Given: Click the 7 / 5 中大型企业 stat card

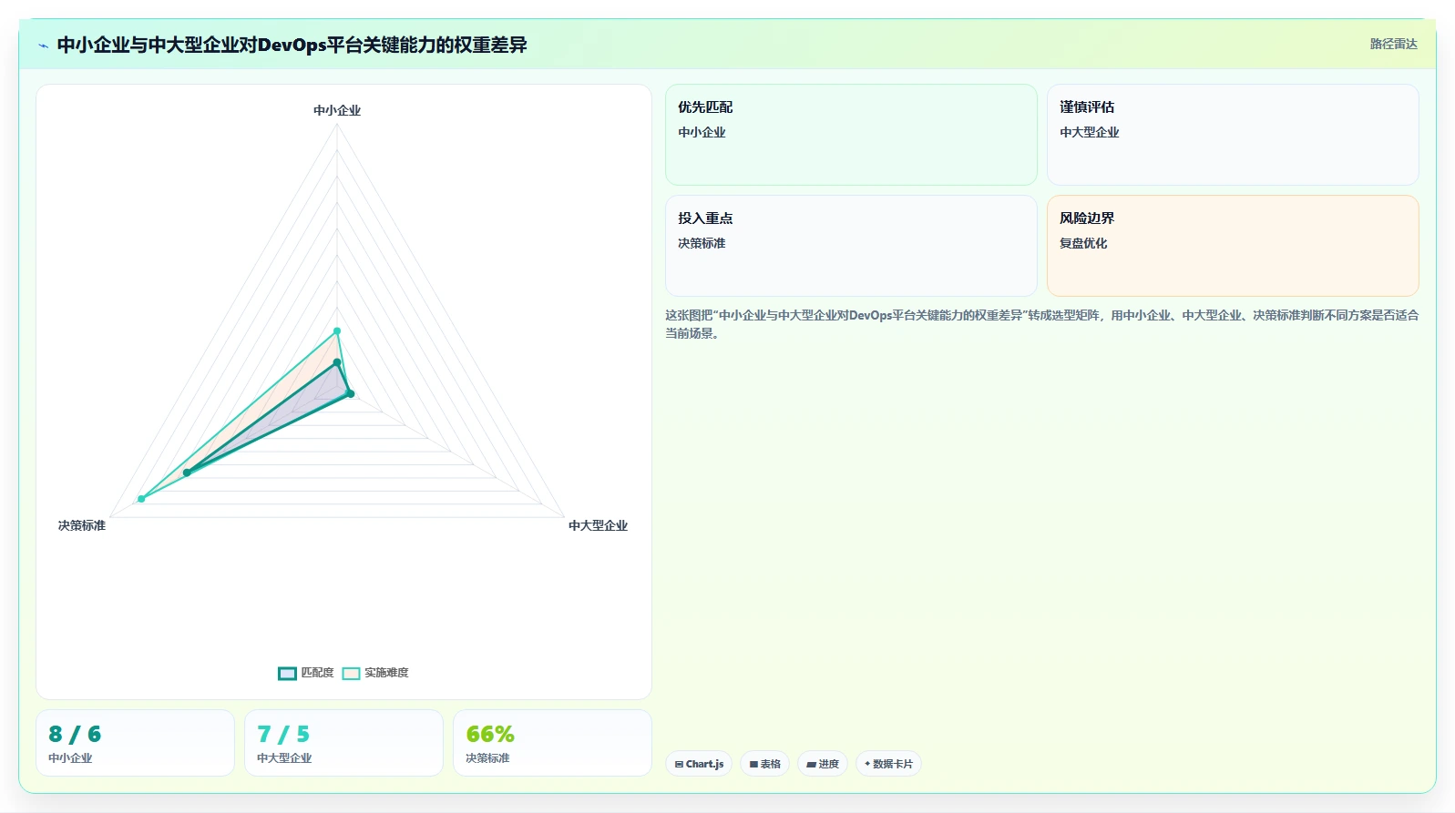Looking at the screenshot, I should 343,743.
